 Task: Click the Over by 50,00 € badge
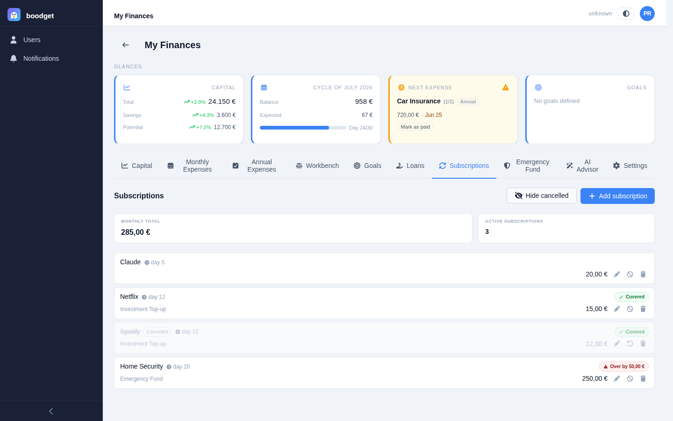coord(624,367)
